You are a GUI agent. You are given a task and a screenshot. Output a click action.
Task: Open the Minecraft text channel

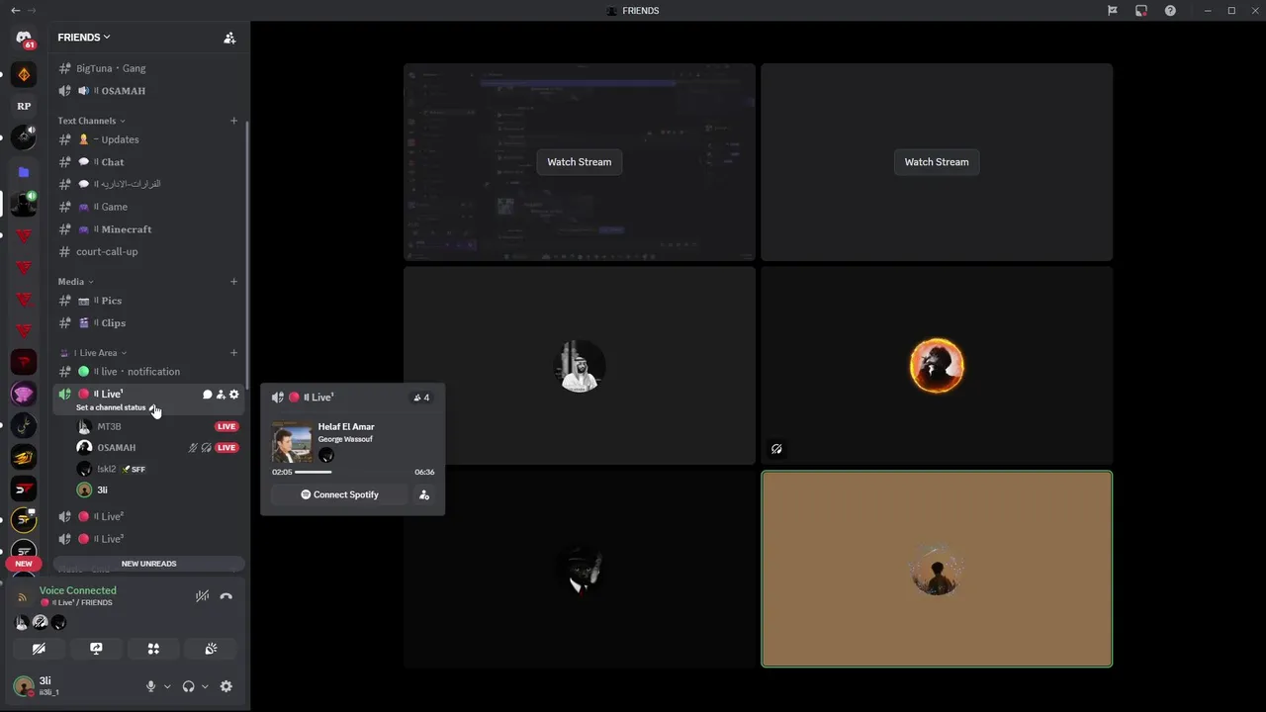(148, 229)
